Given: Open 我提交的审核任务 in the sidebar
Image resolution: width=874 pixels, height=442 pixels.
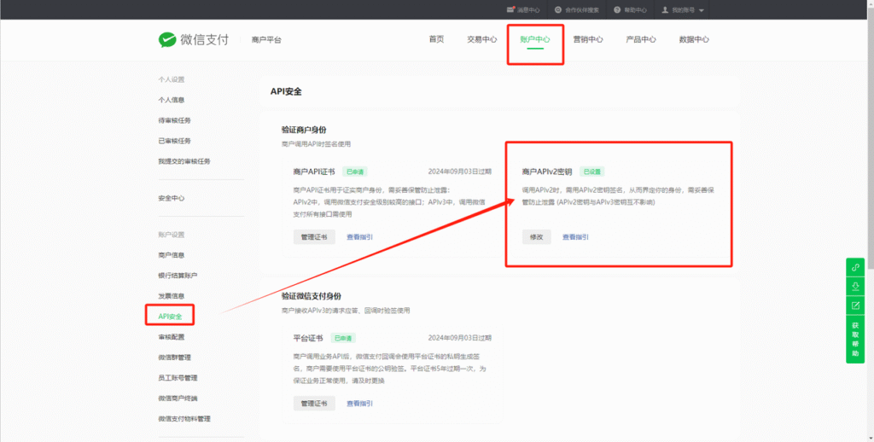Looking at the screenshot, I should pos(184,161).
